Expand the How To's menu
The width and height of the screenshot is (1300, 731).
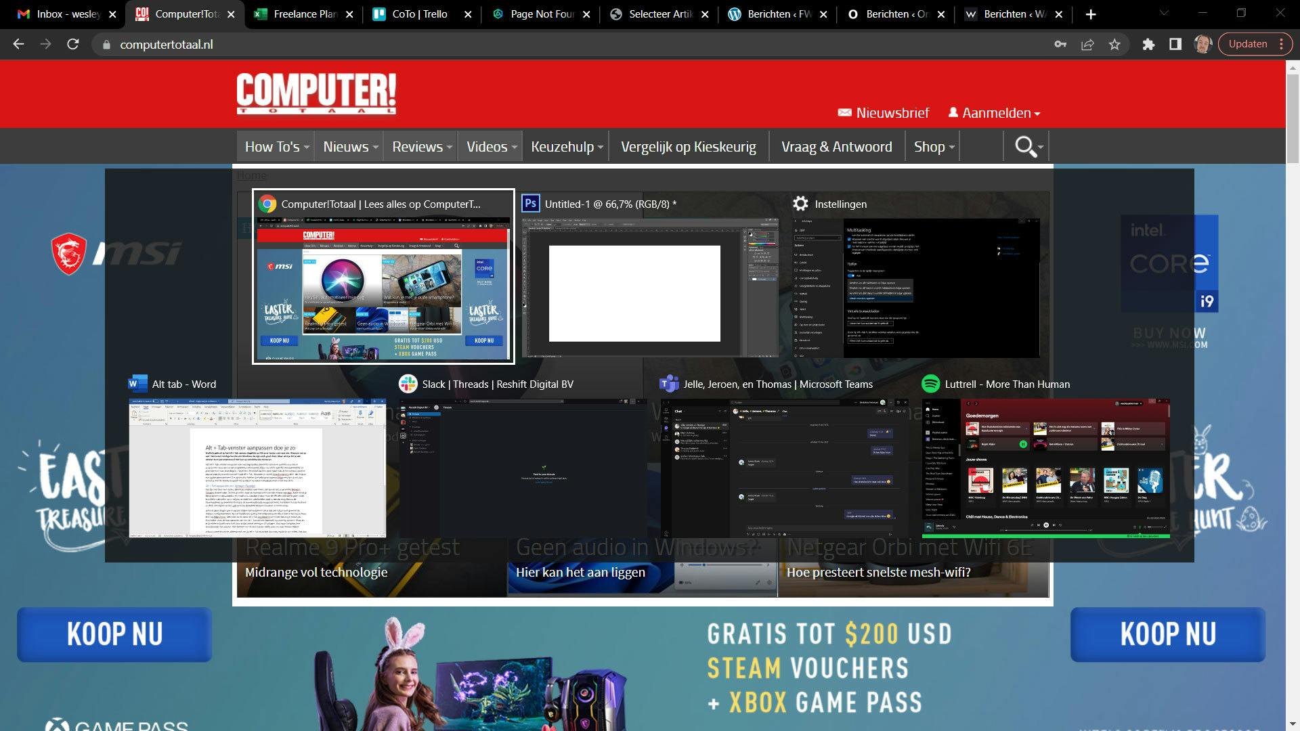pyautogui.click(x=274, y=146)
